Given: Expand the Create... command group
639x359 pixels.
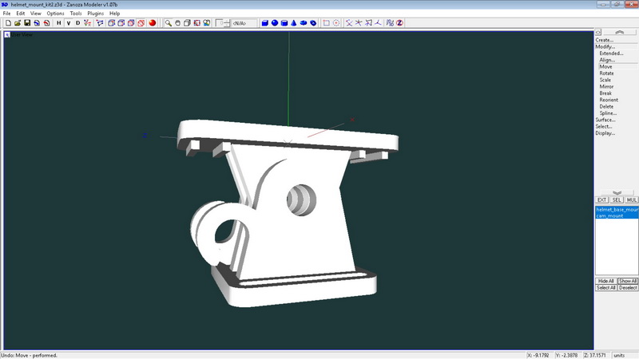Looking at the screenshot, I should [x=604, y=40].
